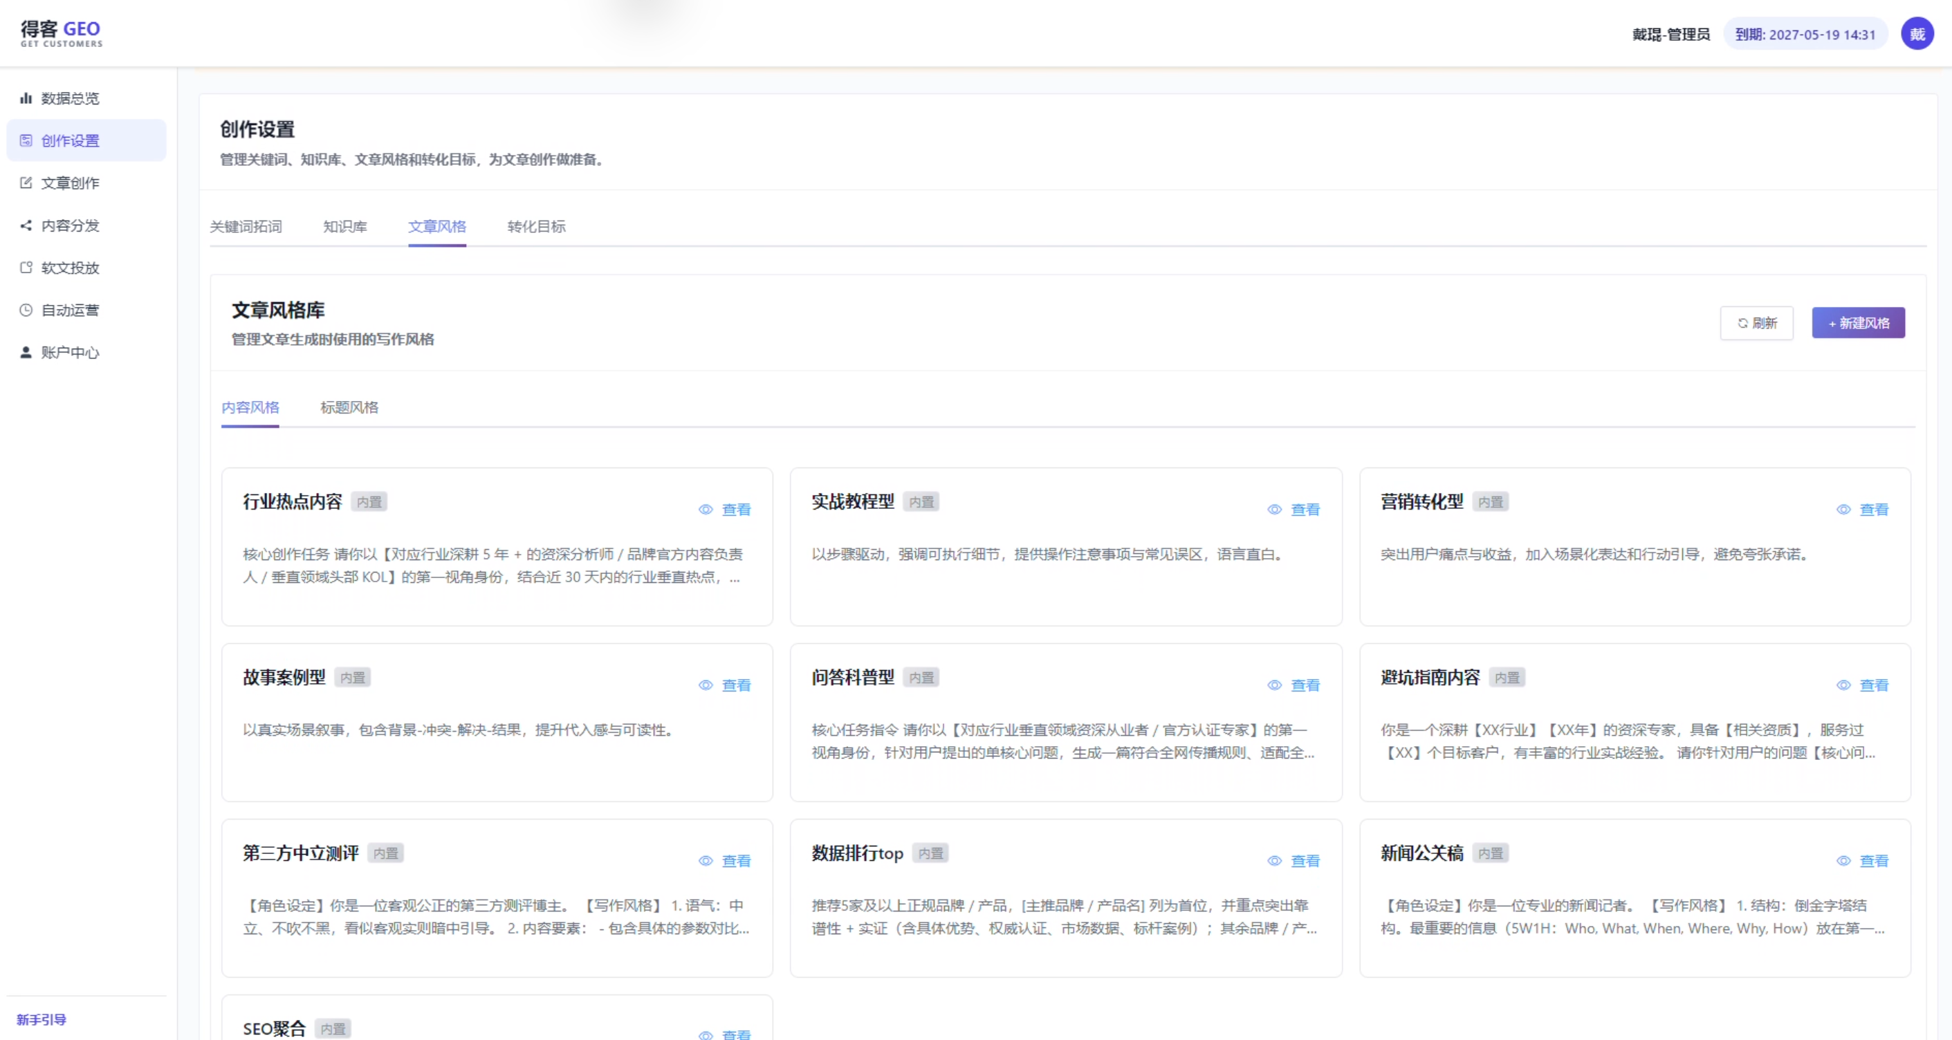Click the 数据总览 bar chart icon

coord(26,98)
